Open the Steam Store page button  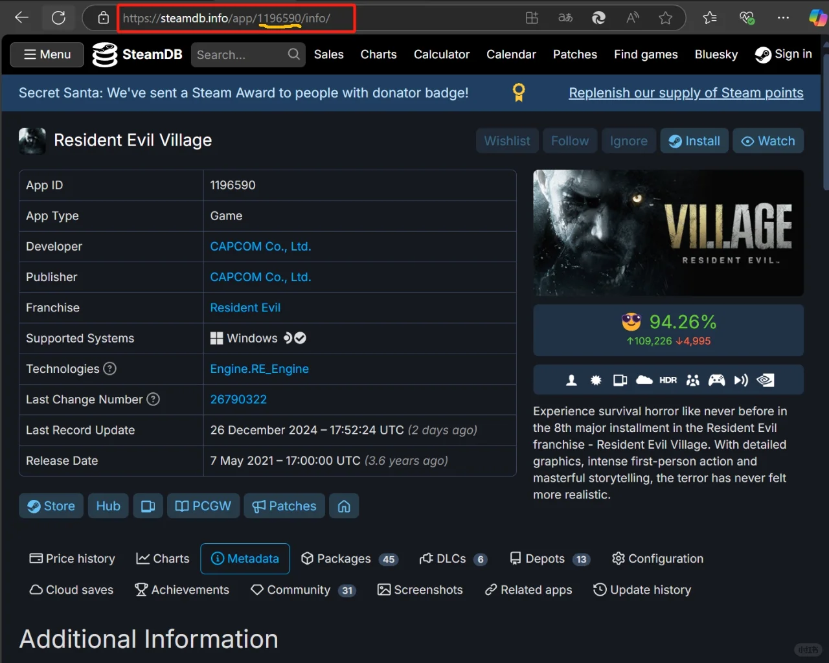(51, 506)
